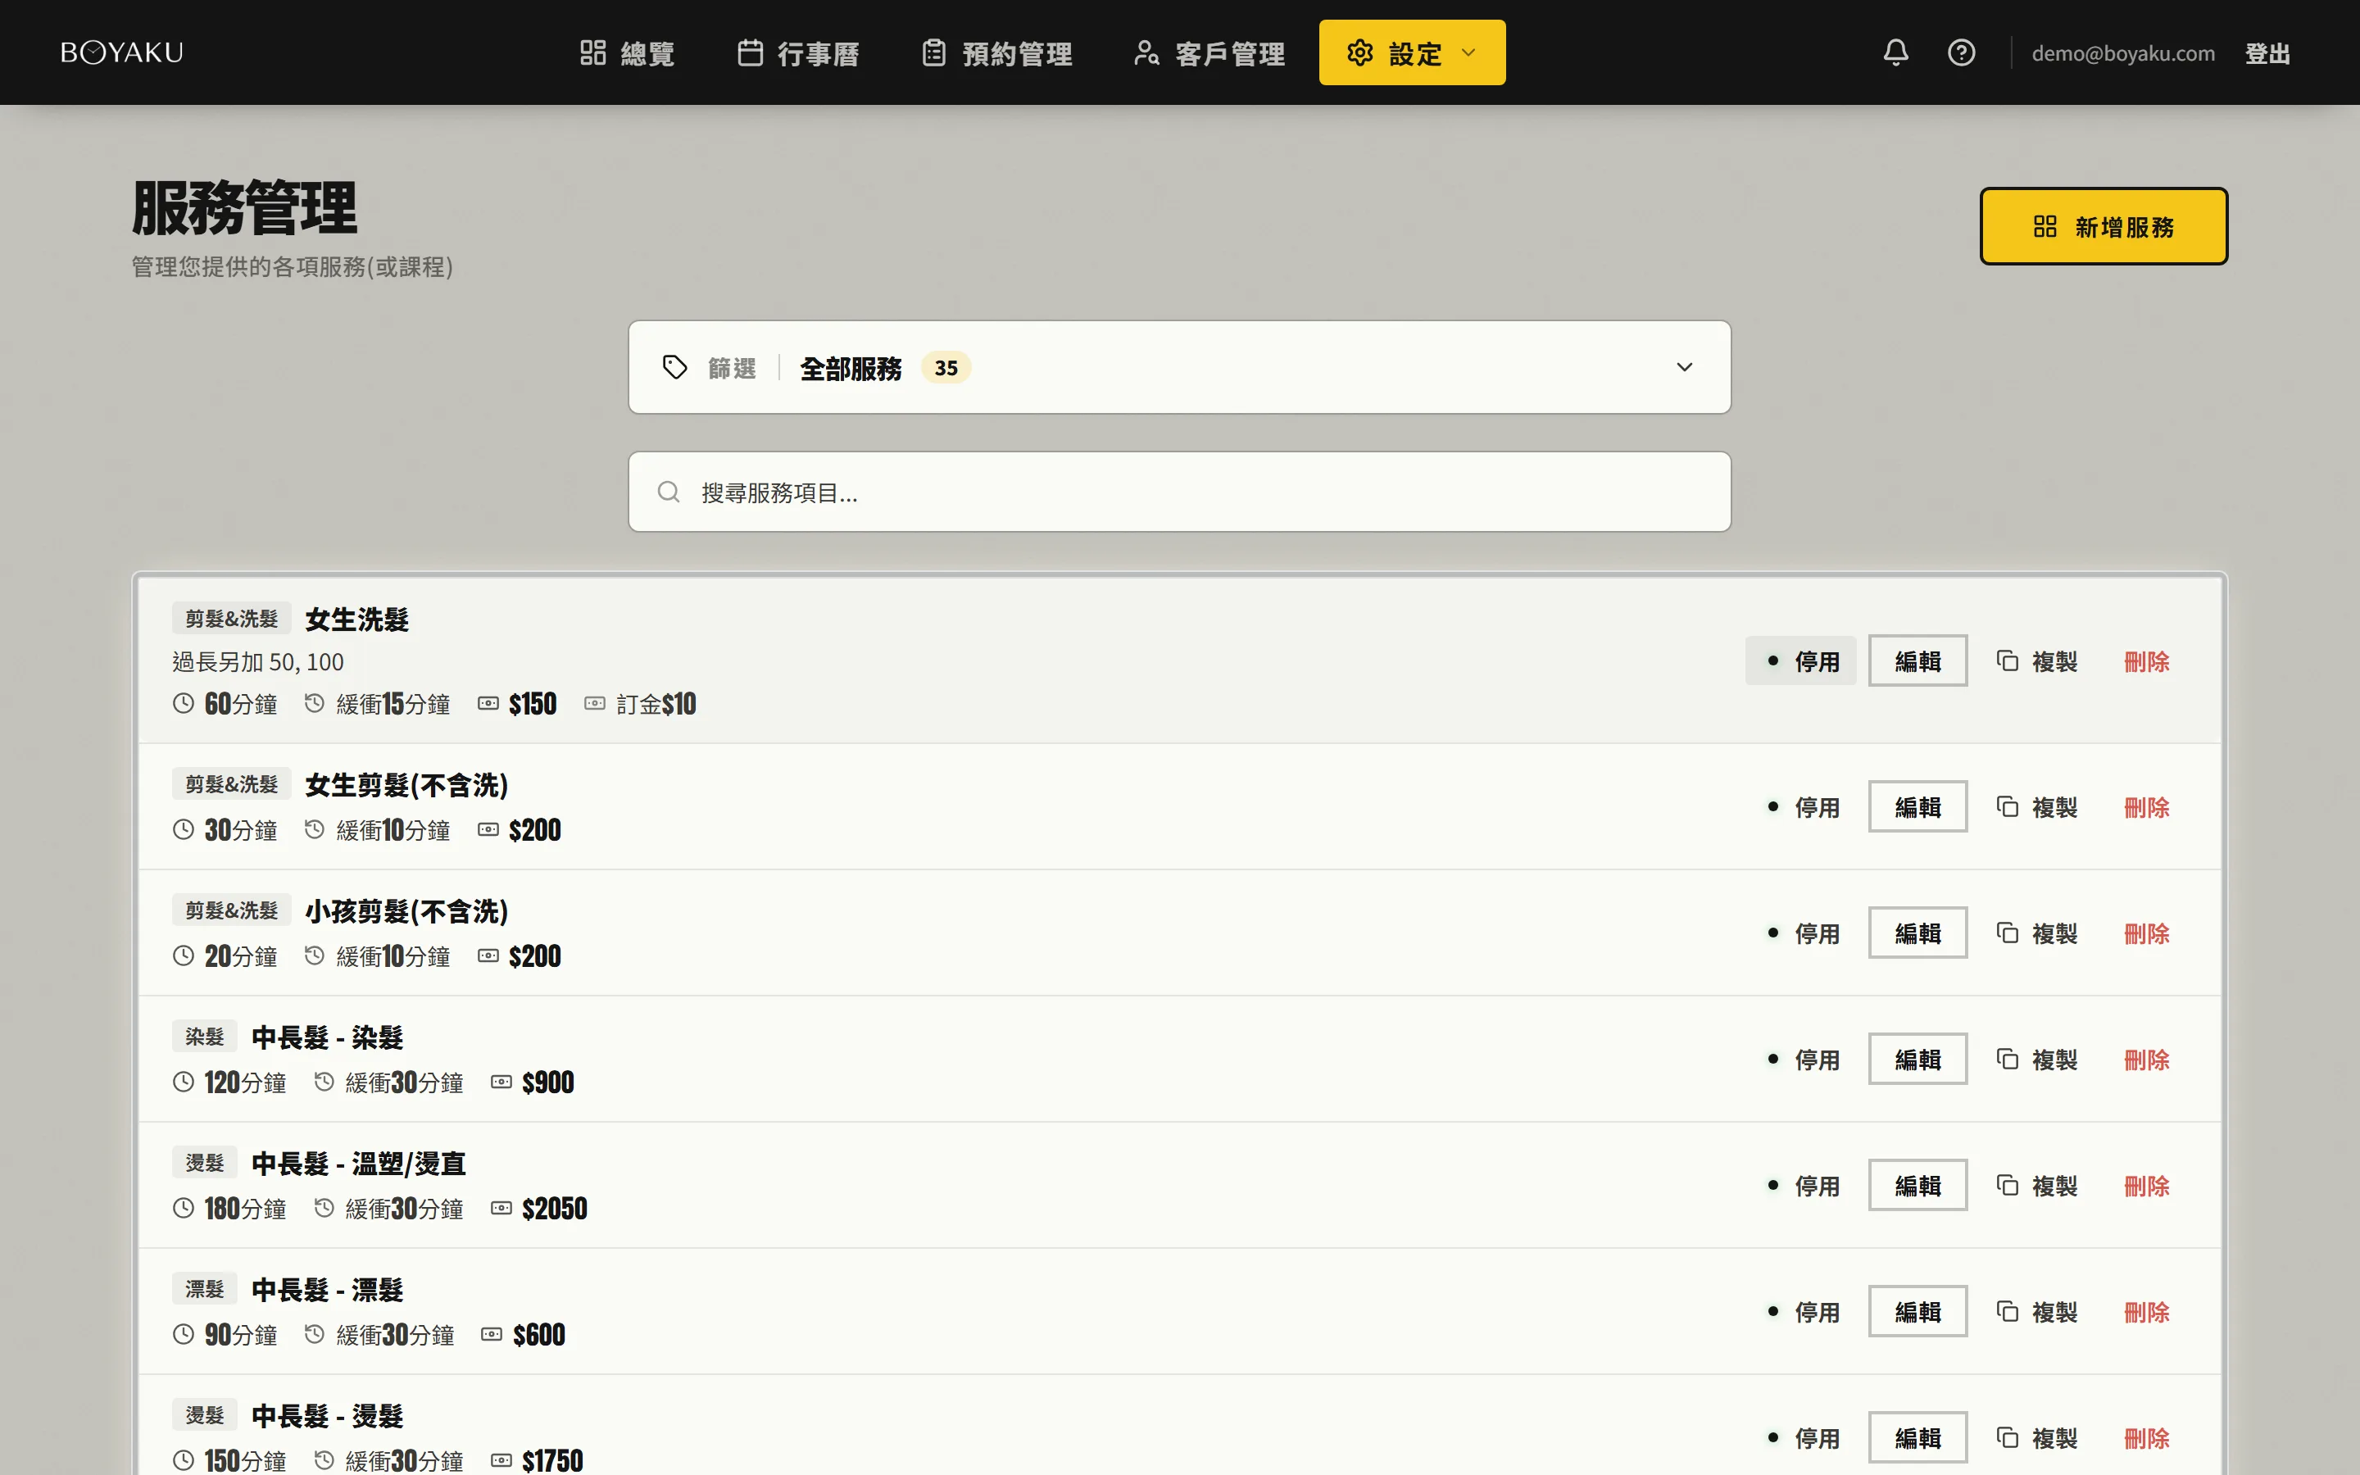Edit the 中長髮 - 漂髮 service
2360x1475 pixels.
pos(1917,1311)
